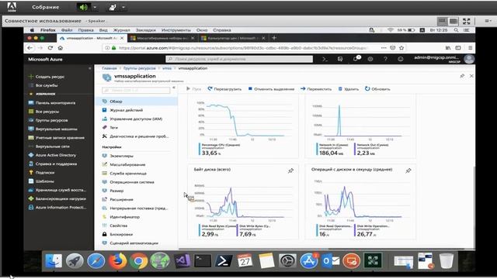Click the Переместить button

point(316,89)
